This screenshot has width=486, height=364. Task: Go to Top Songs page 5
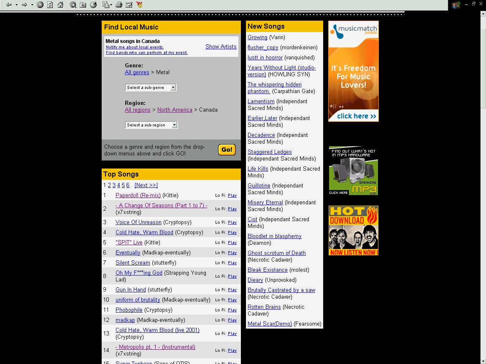coord(123,185)
